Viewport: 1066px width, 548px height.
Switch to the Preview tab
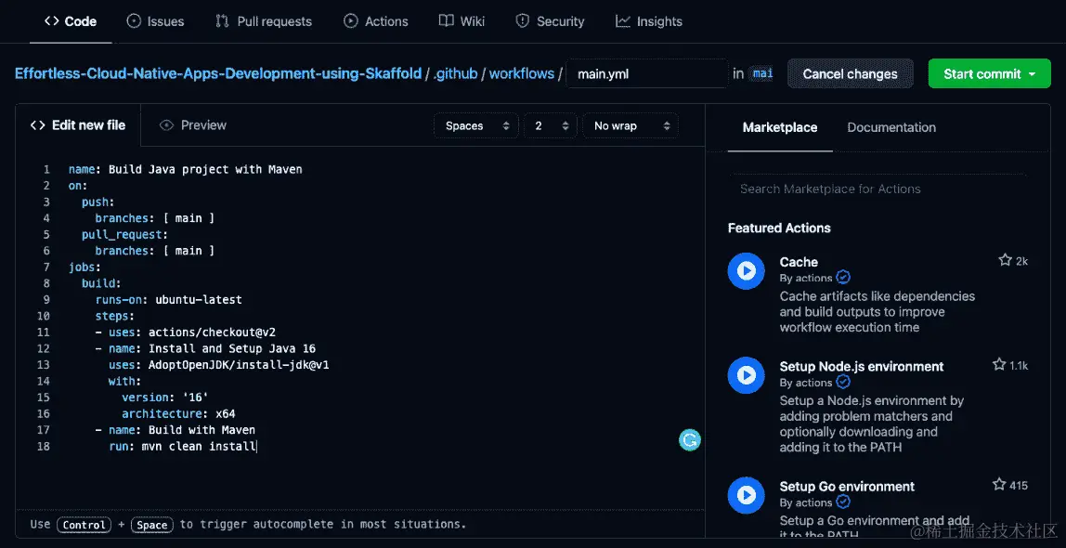192,125
